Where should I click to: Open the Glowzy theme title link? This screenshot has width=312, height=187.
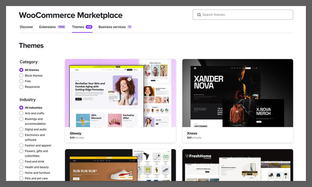(x=75, y=133)
